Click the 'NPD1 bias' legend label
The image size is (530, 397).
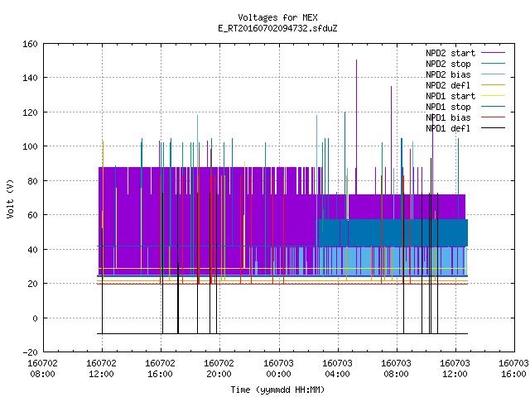[x=448, y=117]
